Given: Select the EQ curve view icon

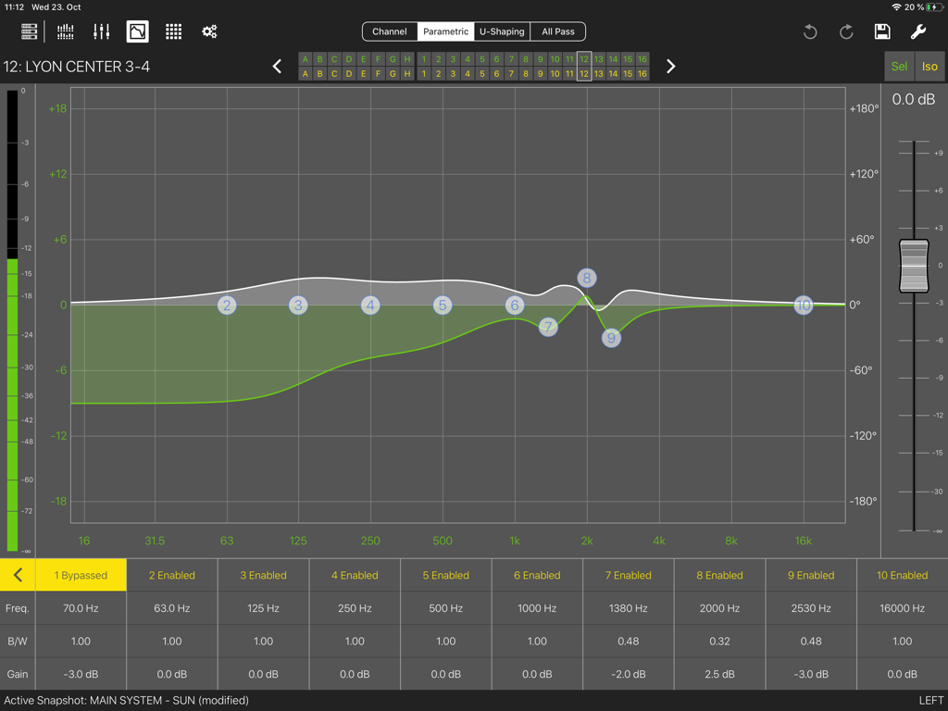Looking at the screenshot, I should point(137,31).
